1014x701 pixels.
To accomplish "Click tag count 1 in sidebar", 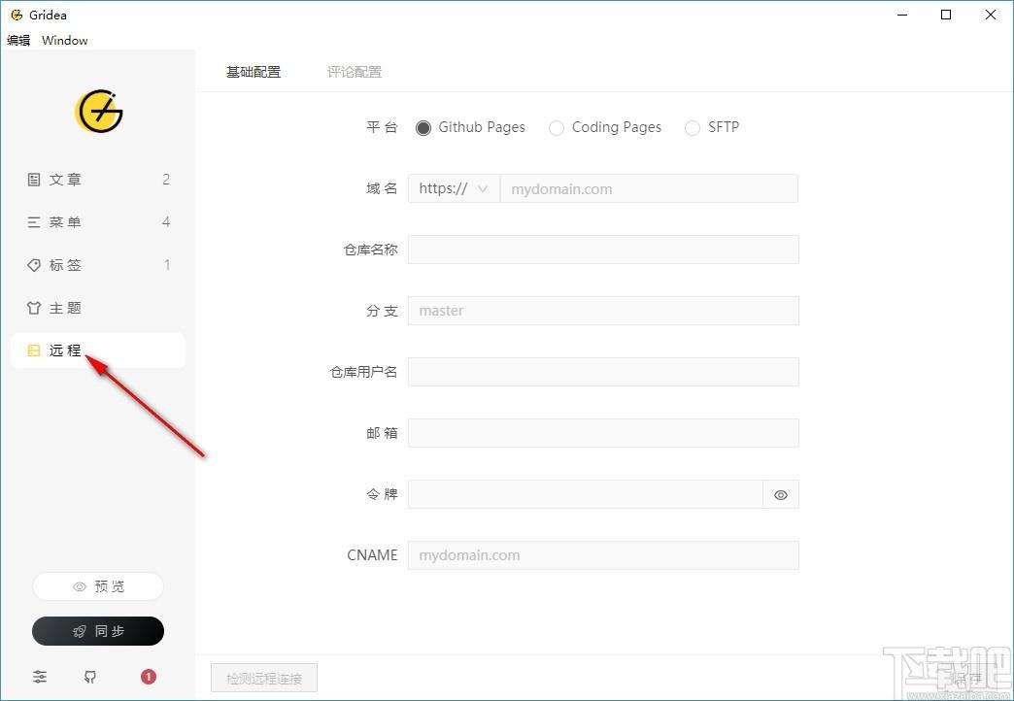I will (x=167, y=264).
